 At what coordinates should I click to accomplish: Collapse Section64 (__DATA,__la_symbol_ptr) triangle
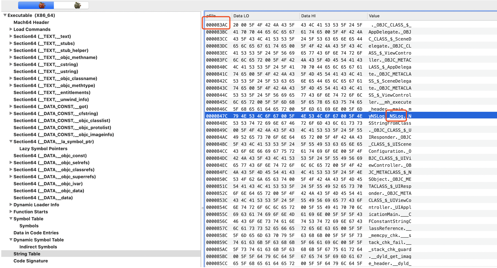click(11, 142)
